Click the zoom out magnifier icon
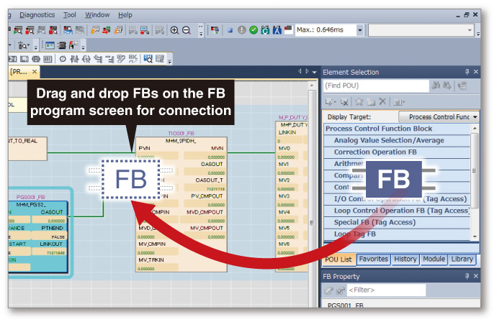 (187, 29)
